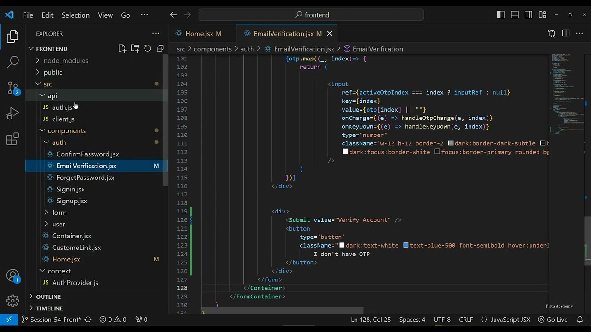Toggle the primary side bar
The width and height of the screenshot is (591, 332).
click(x=501, y=15)
